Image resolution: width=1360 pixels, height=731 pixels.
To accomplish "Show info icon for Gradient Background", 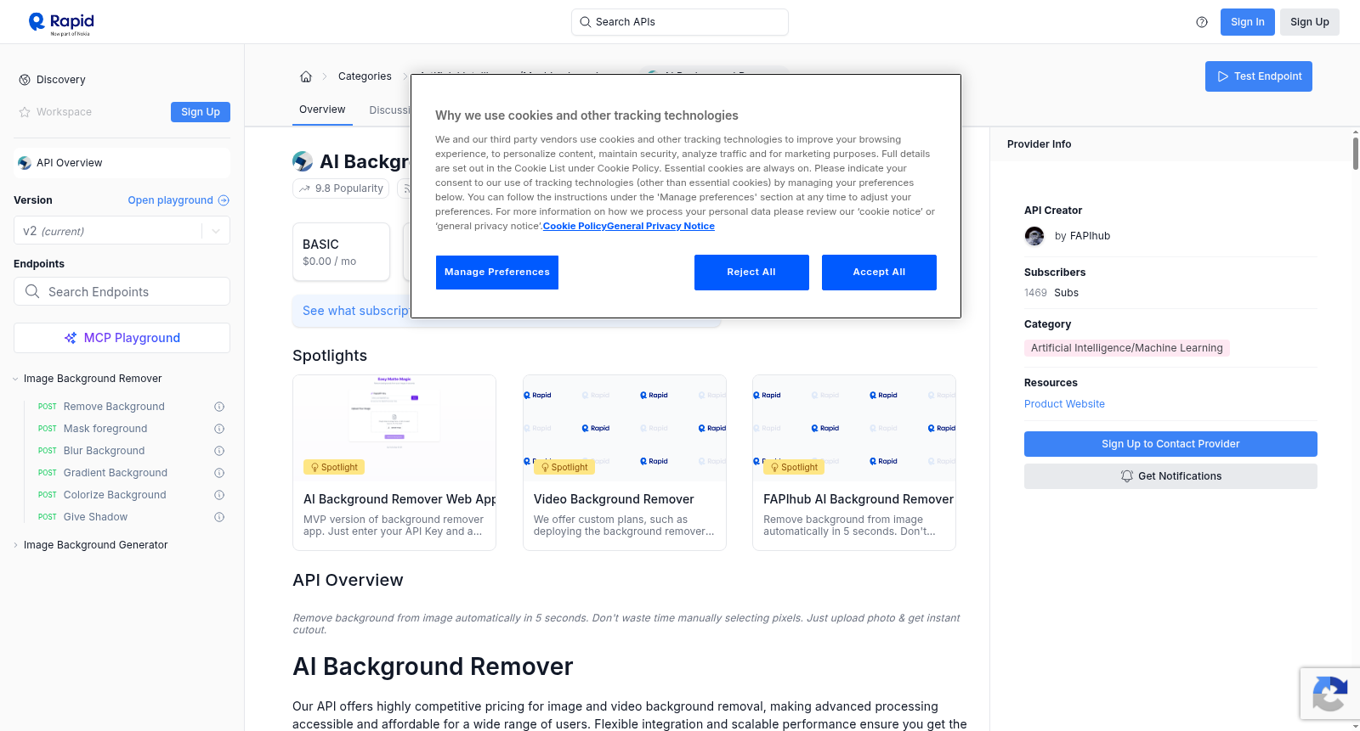I will 219,473.
